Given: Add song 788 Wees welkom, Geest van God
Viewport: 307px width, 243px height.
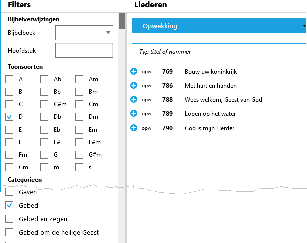Looking at the screenshot, I should tap(134, 99).
